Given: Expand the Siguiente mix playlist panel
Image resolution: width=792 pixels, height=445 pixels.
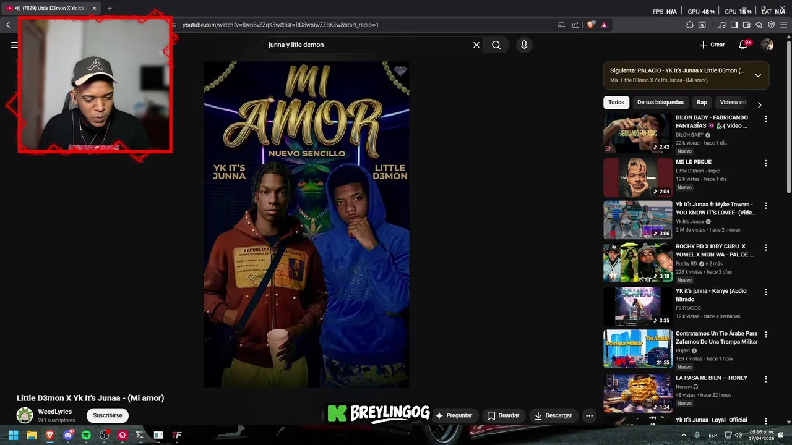Looking at the screenshot, I should click(758, 75).
